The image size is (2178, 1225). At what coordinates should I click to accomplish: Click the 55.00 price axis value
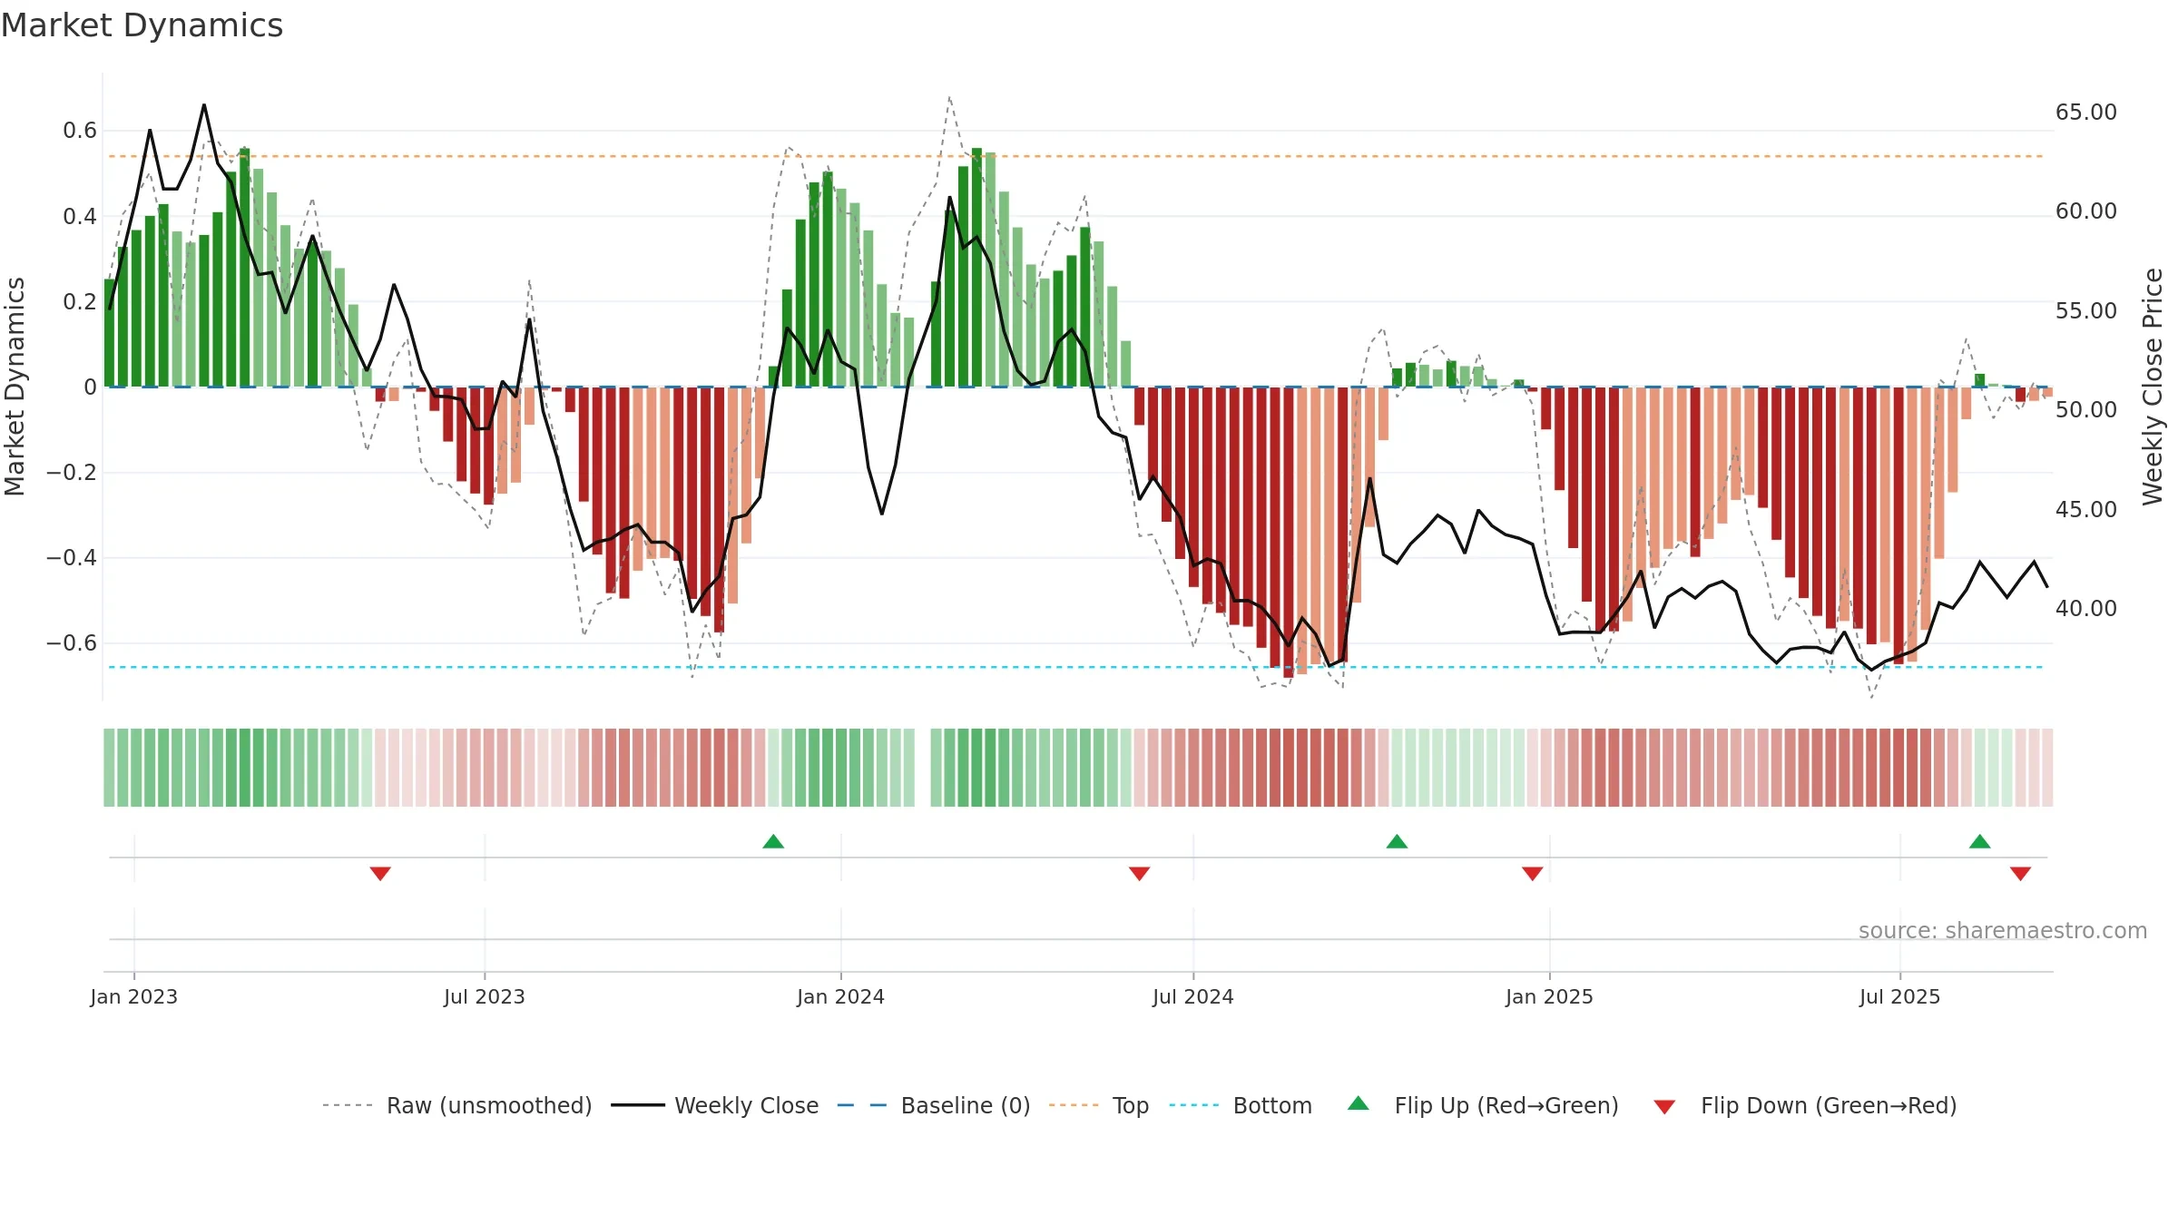(2086, 311)
